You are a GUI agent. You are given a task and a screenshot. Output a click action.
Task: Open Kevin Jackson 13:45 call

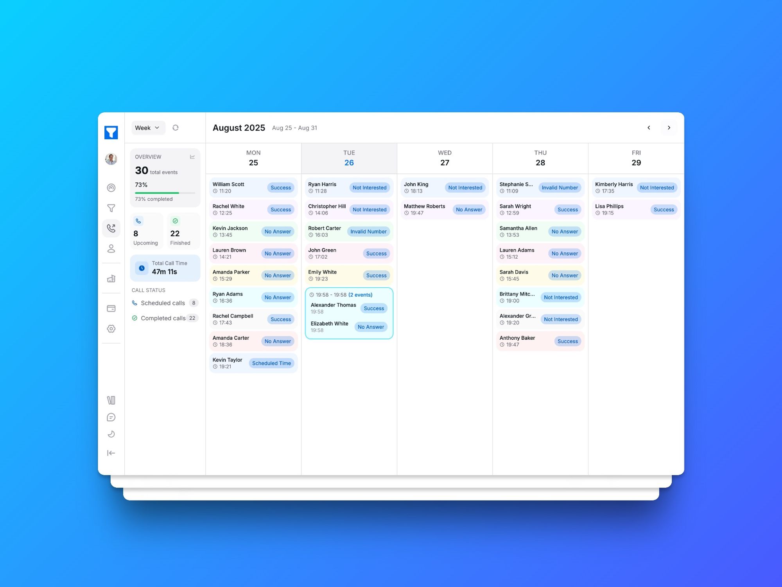[253, 231]
